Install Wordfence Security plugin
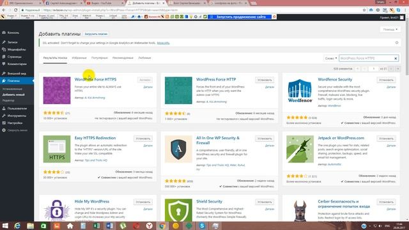The height and width of the screenshot is (230, 409). click(386, 80)
